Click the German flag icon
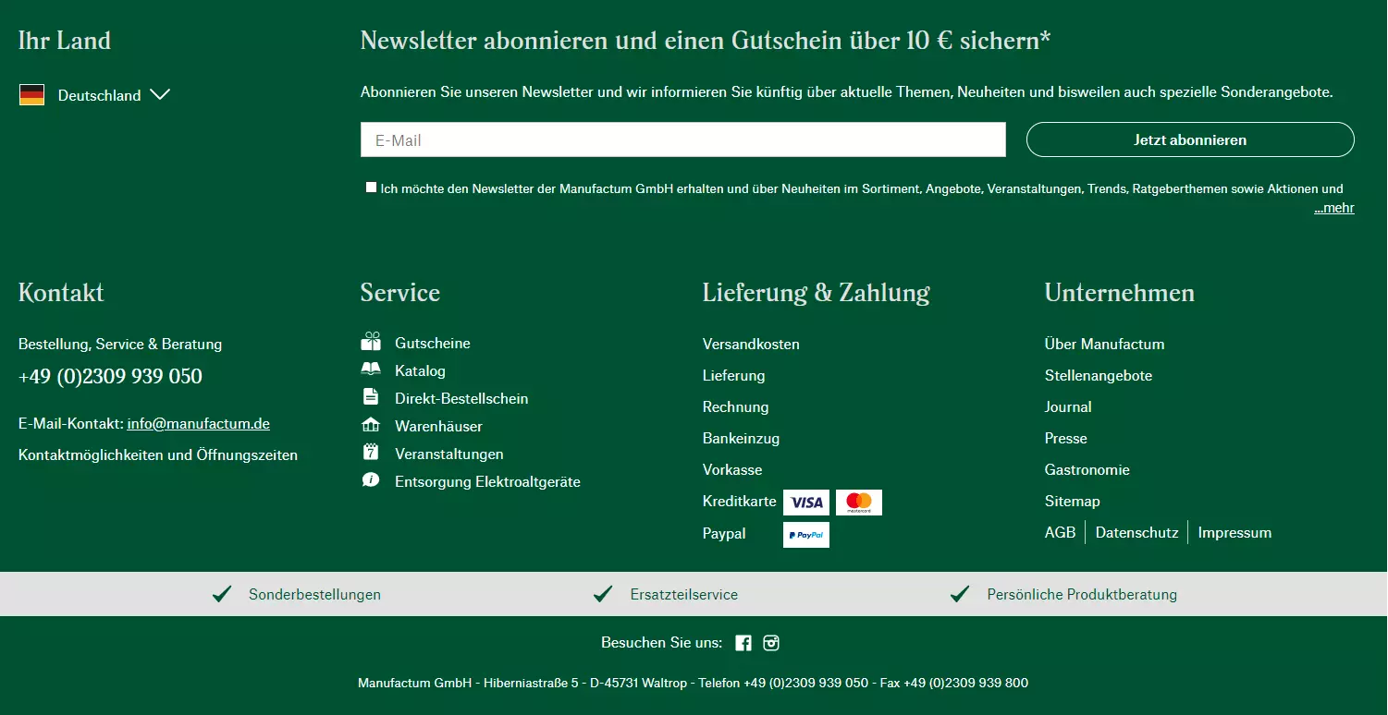The height and width of the screenshot is (715, 1388). [x=31, y=95]
